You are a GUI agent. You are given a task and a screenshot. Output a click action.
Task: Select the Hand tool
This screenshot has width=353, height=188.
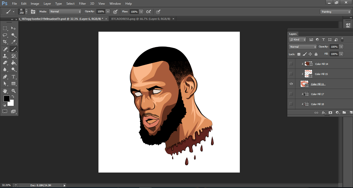[x=5, y=91]
